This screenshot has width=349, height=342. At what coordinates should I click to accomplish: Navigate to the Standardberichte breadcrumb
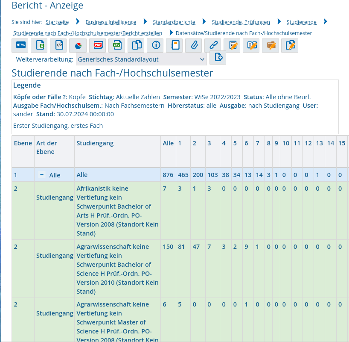point(174,22)
